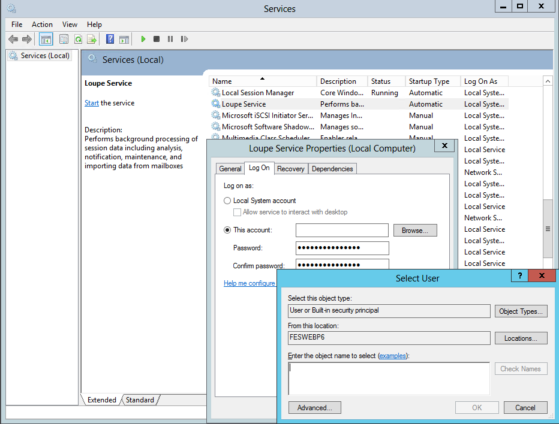Image resolution: width=559 pixels, height=424 pixels.
Task: Select the Local System account radio button
Action: tap(227, 201)
